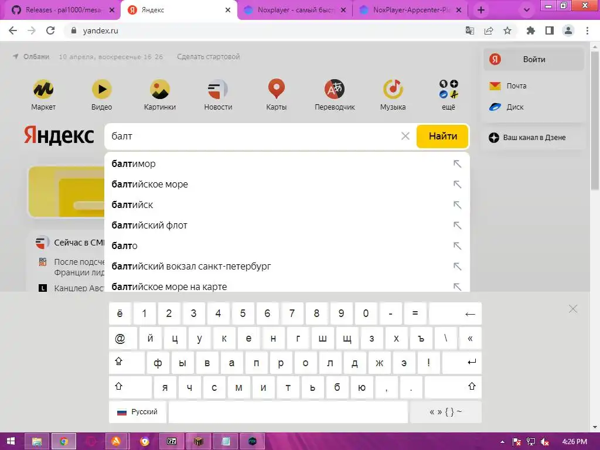The width and height of the screenshot is (600, 450).
Task: Tap the ё key on virtual keyboard
Action: [x=120, y=313]
